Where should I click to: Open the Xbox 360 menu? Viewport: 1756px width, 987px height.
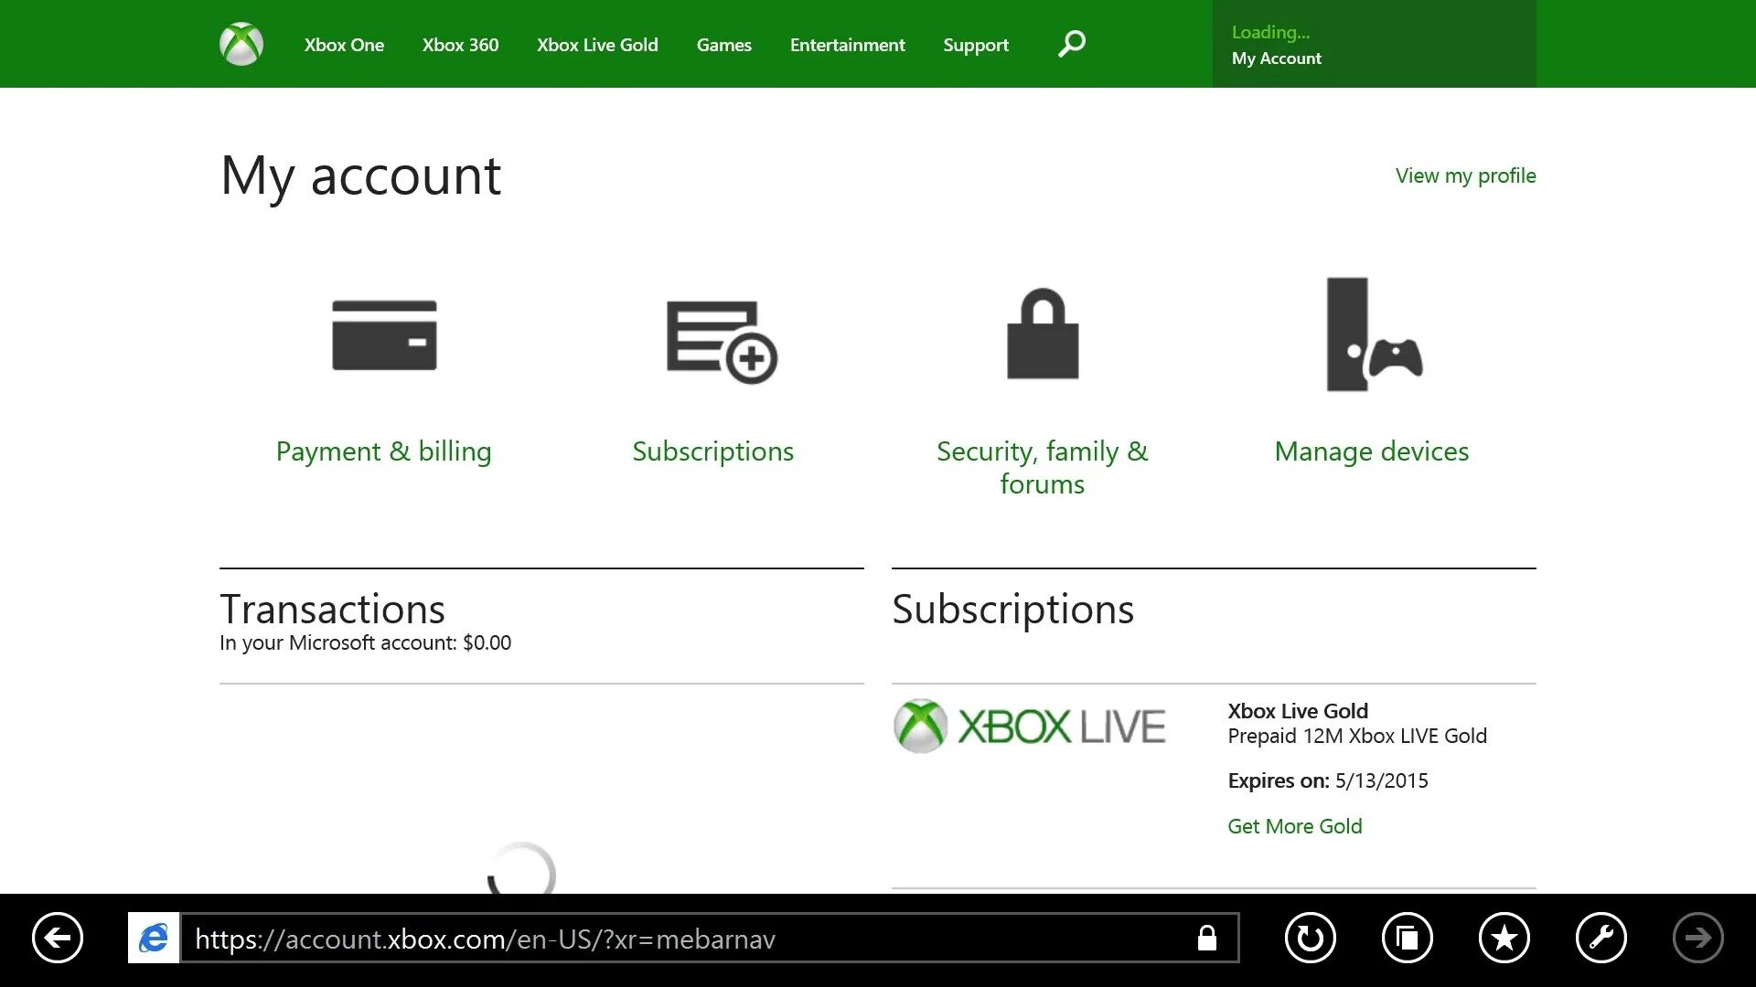pos(460,45)
